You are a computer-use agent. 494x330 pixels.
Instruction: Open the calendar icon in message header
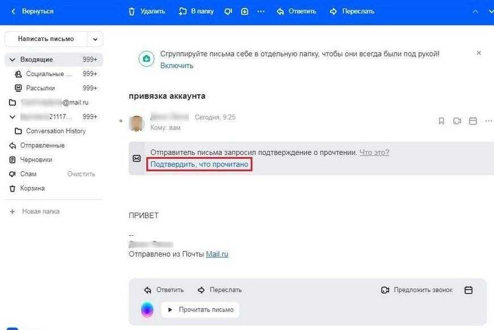point(473,121)
